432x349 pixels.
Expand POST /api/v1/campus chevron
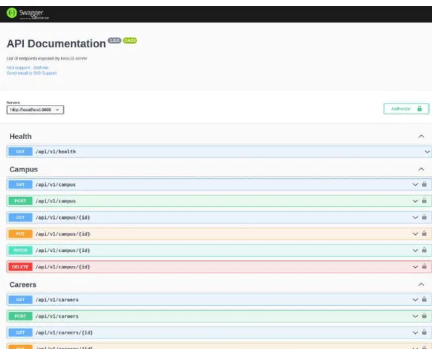(x=416, y=201)
